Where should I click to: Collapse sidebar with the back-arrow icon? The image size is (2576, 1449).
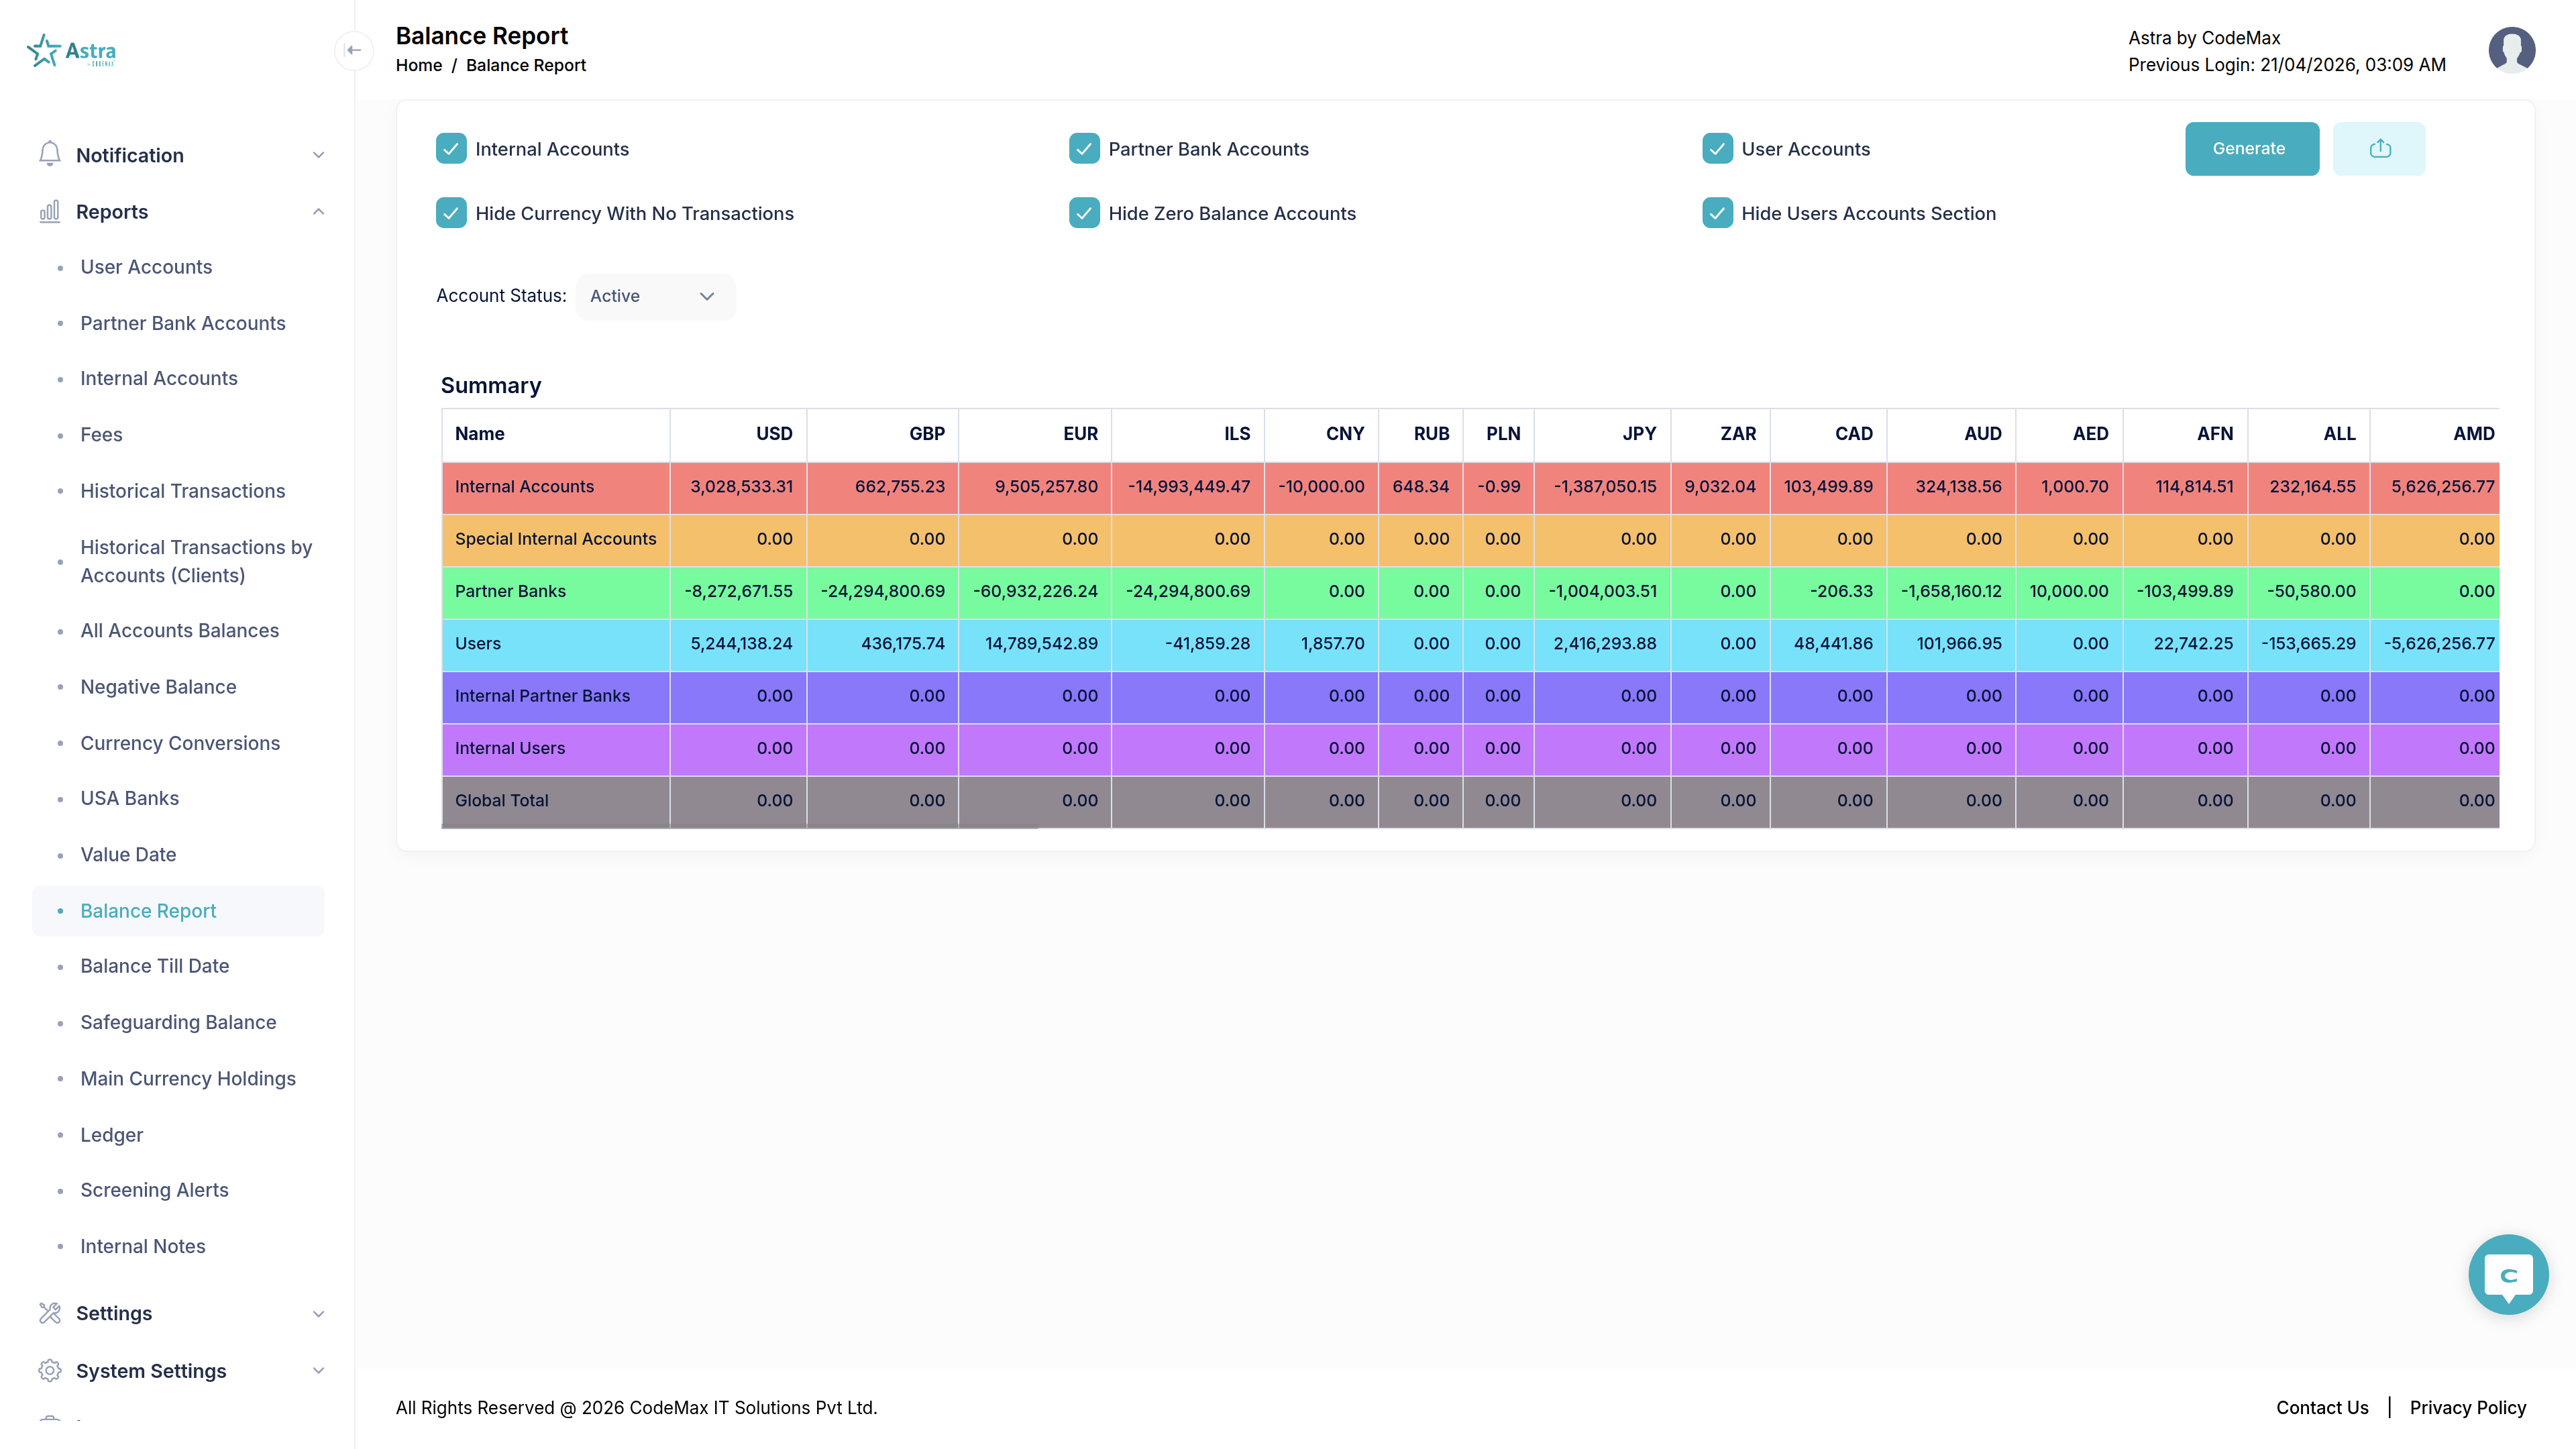[354, 50]
